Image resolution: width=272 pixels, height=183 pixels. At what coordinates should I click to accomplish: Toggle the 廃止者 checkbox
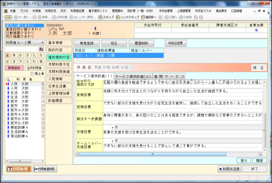[32, 74]
